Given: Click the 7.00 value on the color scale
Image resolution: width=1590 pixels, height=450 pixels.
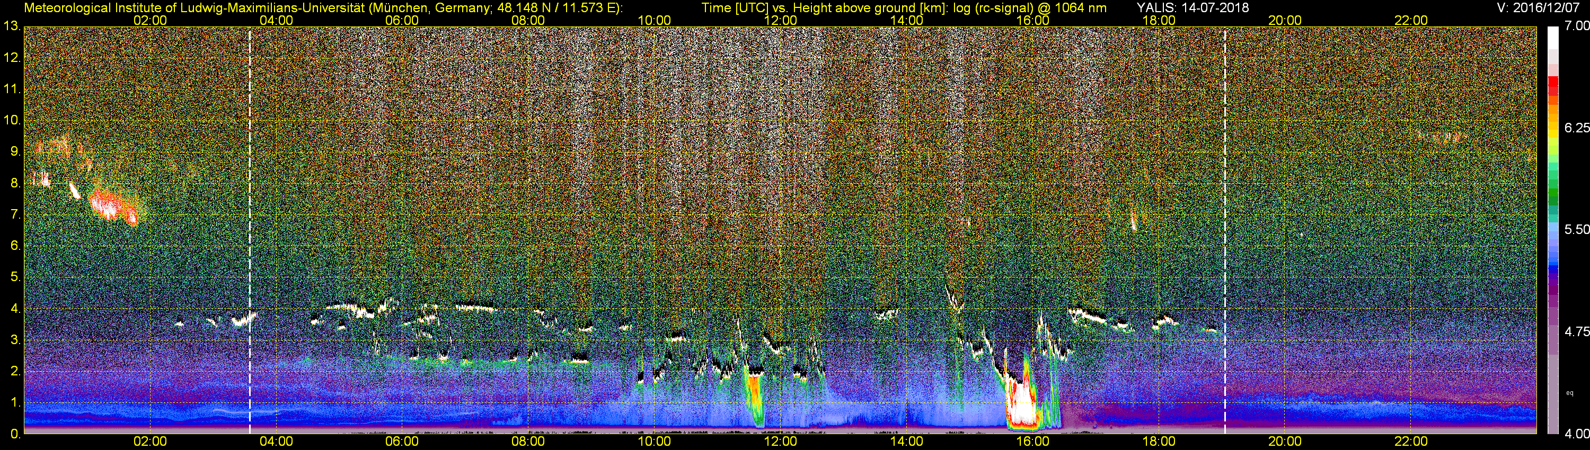Looking at the screenshot, I should 1576,26.
